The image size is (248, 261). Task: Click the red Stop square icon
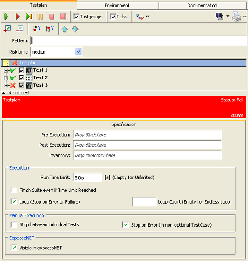coord(52,17)
